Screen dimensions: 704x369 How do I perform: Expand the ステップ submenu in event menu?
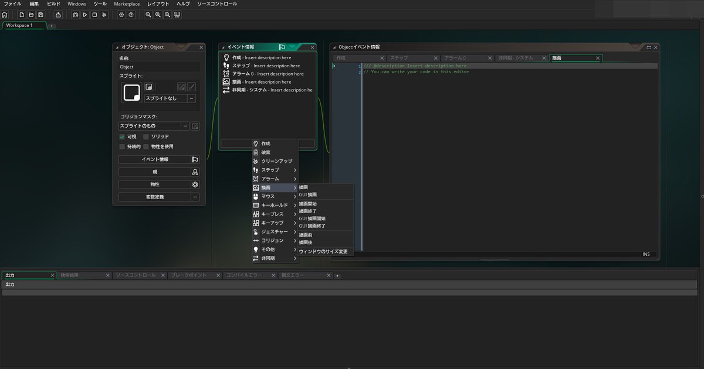coord(276,170)
